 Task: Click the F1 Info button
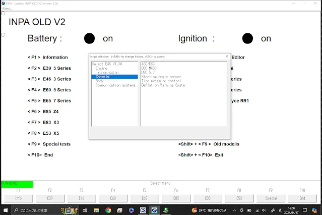19,198
